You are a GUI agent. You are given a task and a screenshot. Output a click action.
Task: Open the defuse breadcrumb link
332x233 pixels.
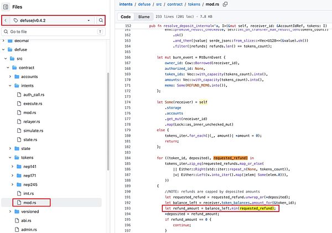[x=144, y=4]
